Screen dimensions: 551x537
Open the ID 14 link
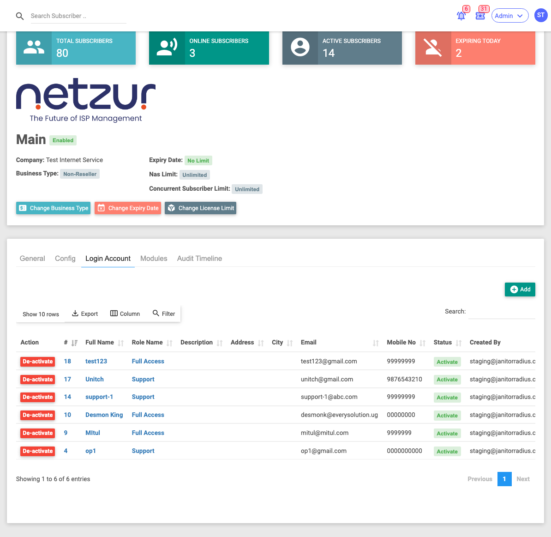(x=67, y=397)
